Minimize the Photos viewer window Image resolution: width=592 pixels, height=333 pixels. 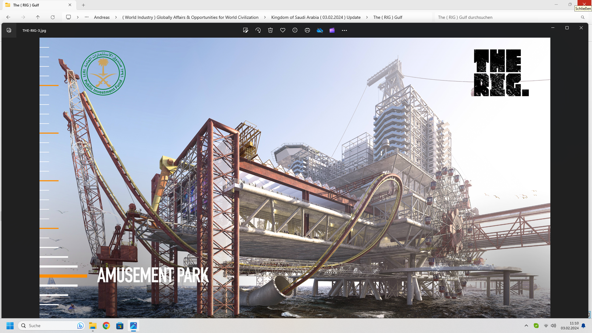pos(553,28)
